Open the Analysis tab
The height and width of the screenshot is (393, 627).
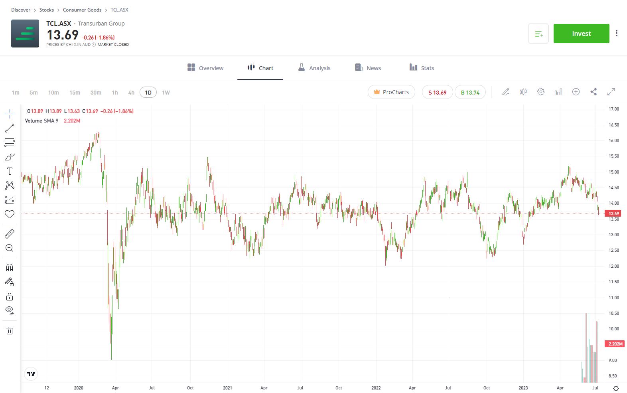(x=314, y=68)
